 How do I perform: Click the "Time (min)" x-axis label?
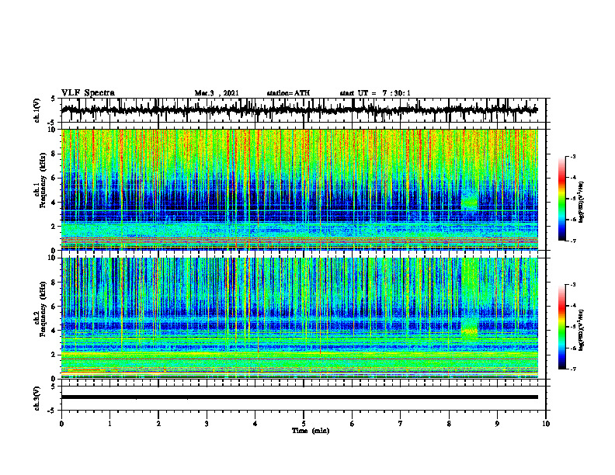point(311,431)
